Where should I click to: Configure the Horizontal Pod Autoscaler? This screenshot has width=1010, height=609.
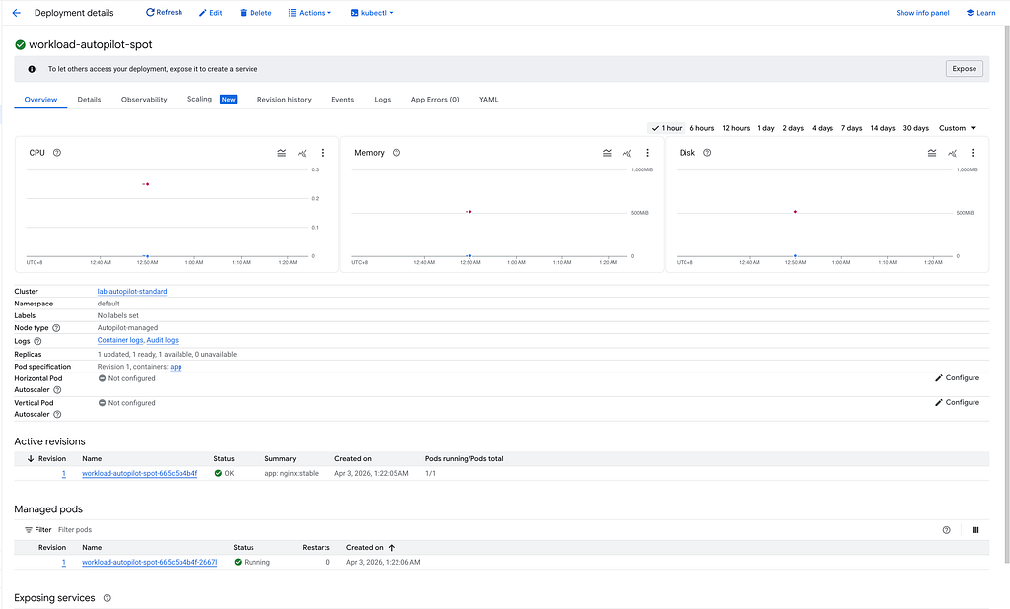[957, 377]
